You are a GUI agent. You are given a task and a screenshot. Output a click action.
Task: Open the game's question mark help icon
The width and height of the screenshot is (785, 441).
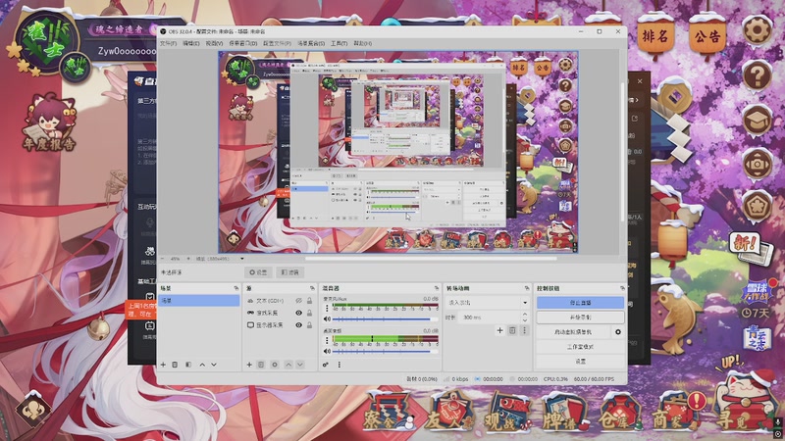(757, 75)
